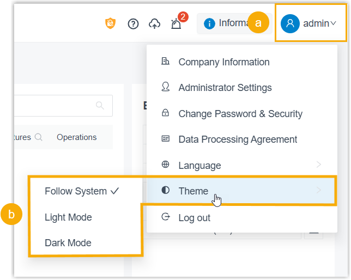This screenshot has width=351, height=280.
Task: Click the blue admin avatar icon
Action: pos(290,23)
